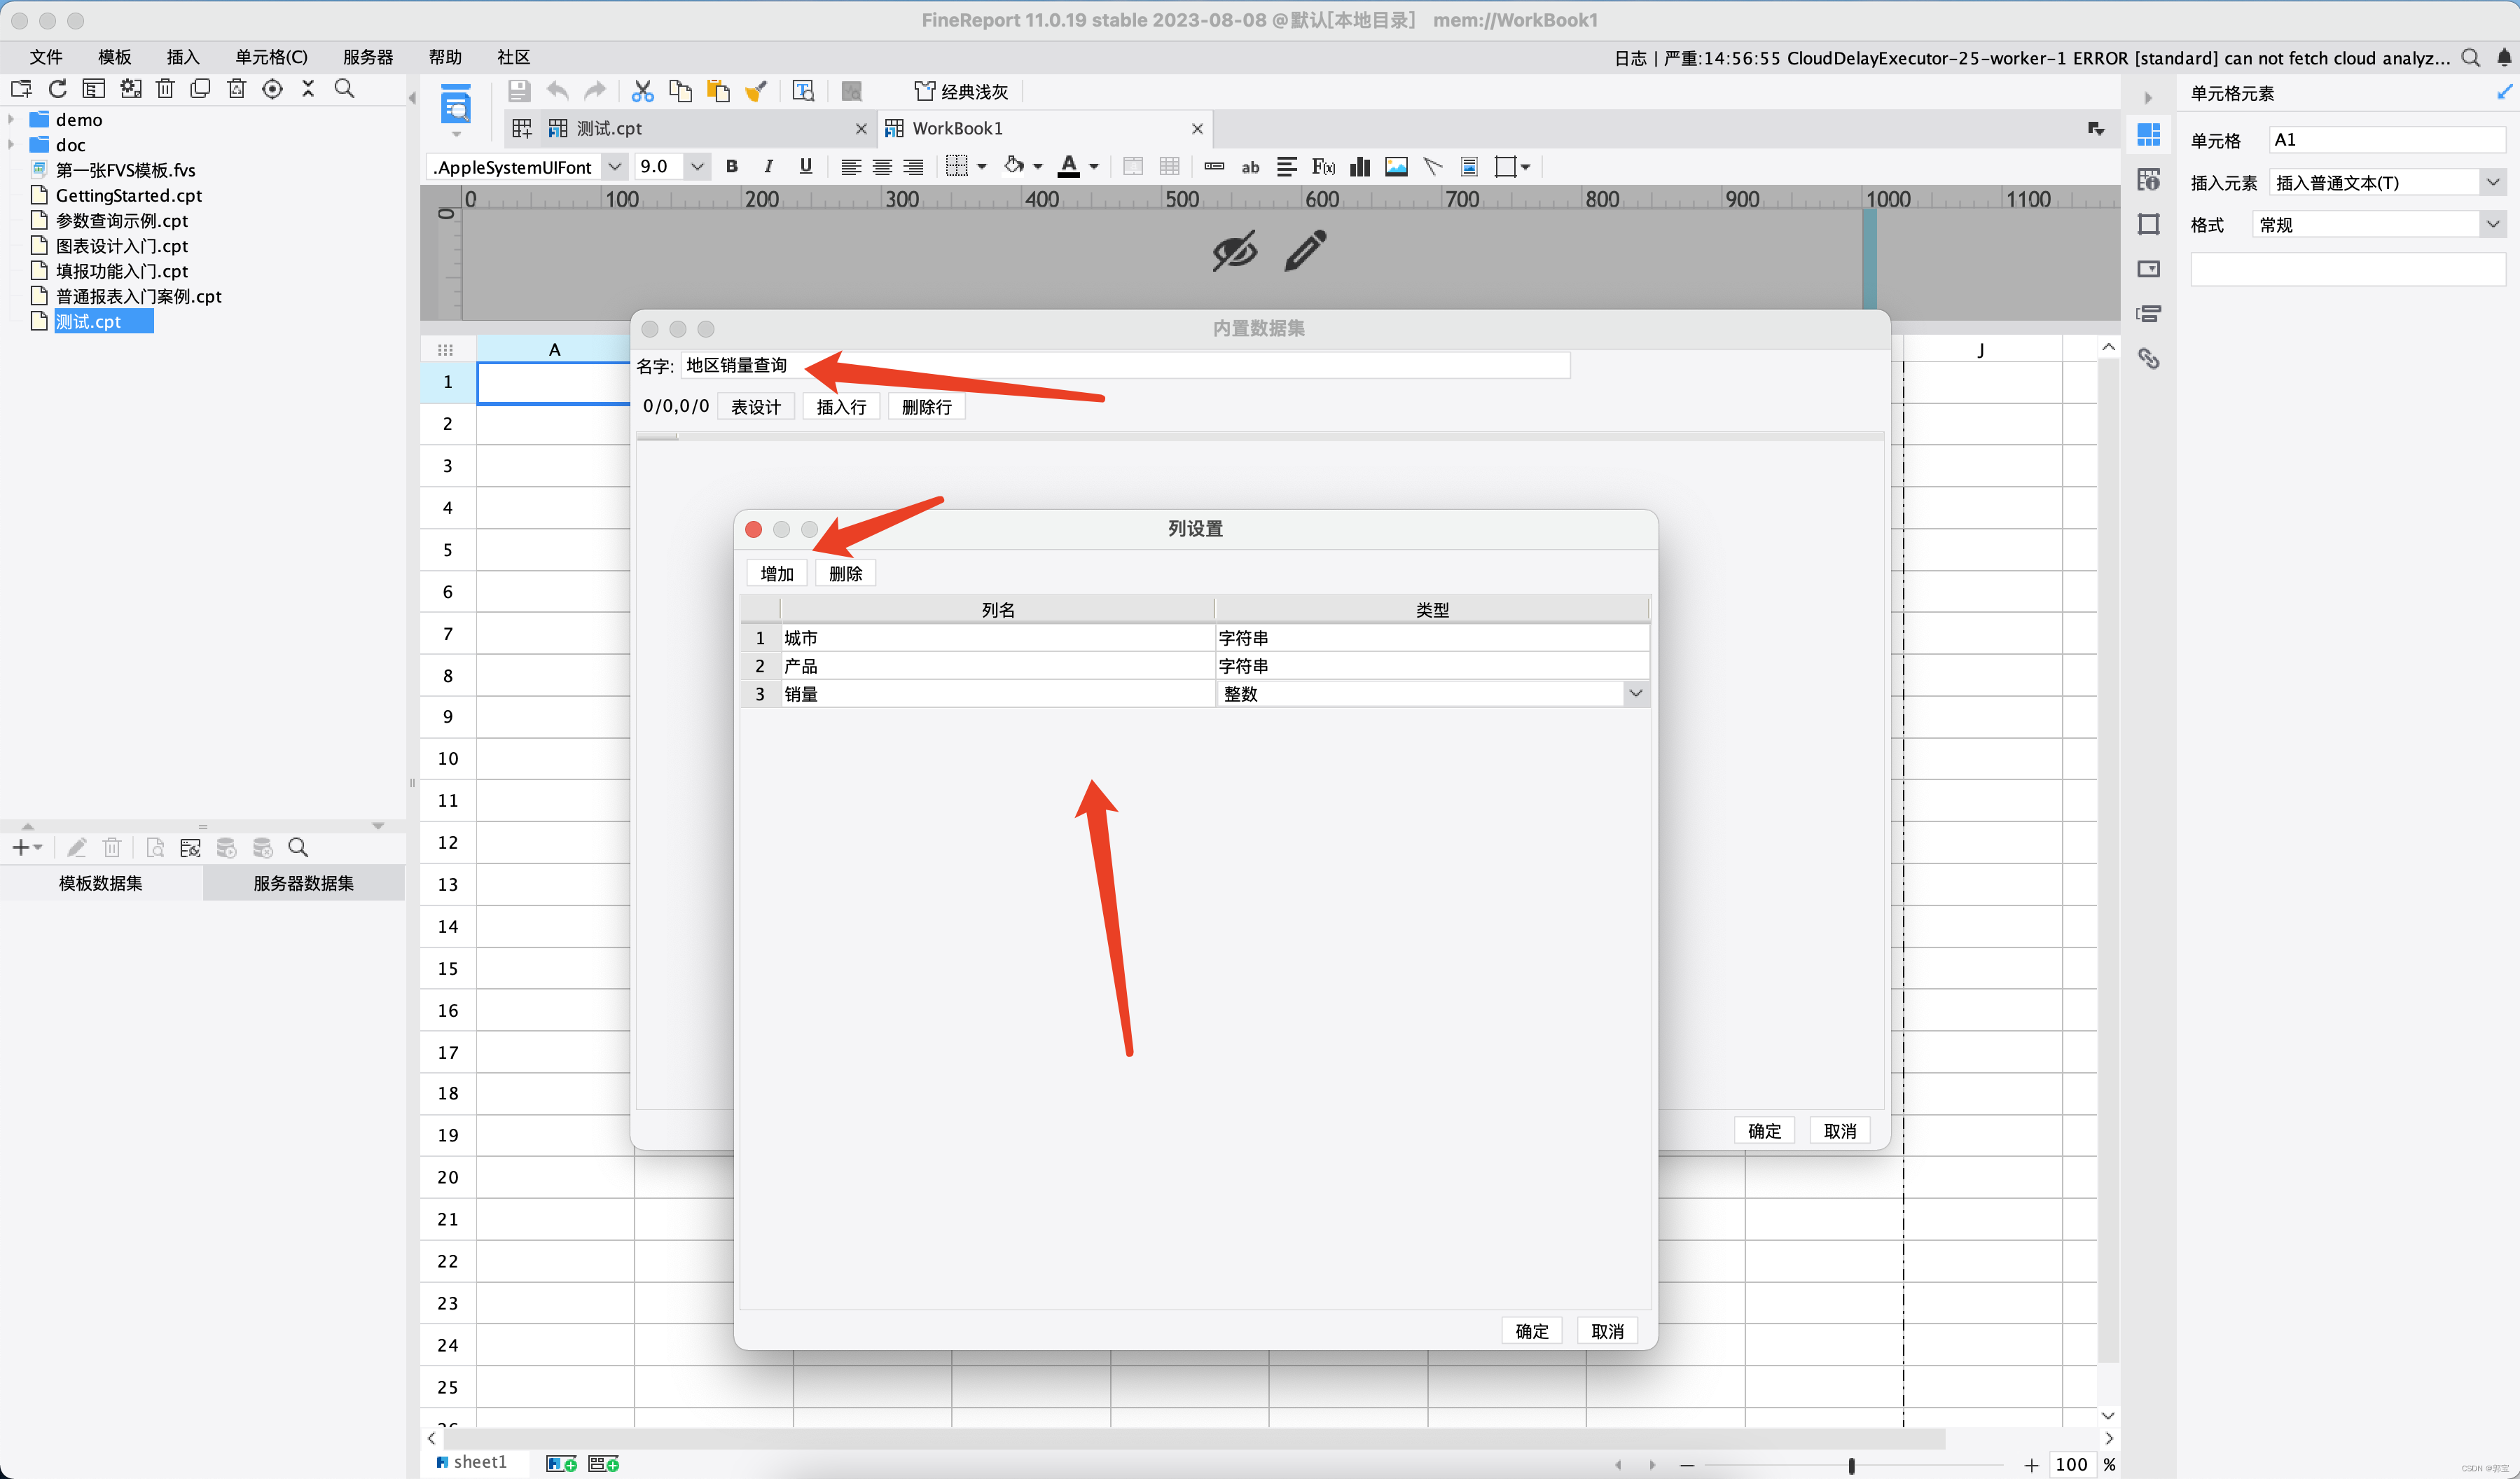Click the insert formula Fx icon

(1323, 167)
